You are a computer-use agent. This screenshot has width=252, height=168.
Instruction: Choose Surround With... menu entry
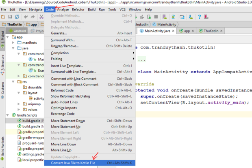(x=90, y=40)
